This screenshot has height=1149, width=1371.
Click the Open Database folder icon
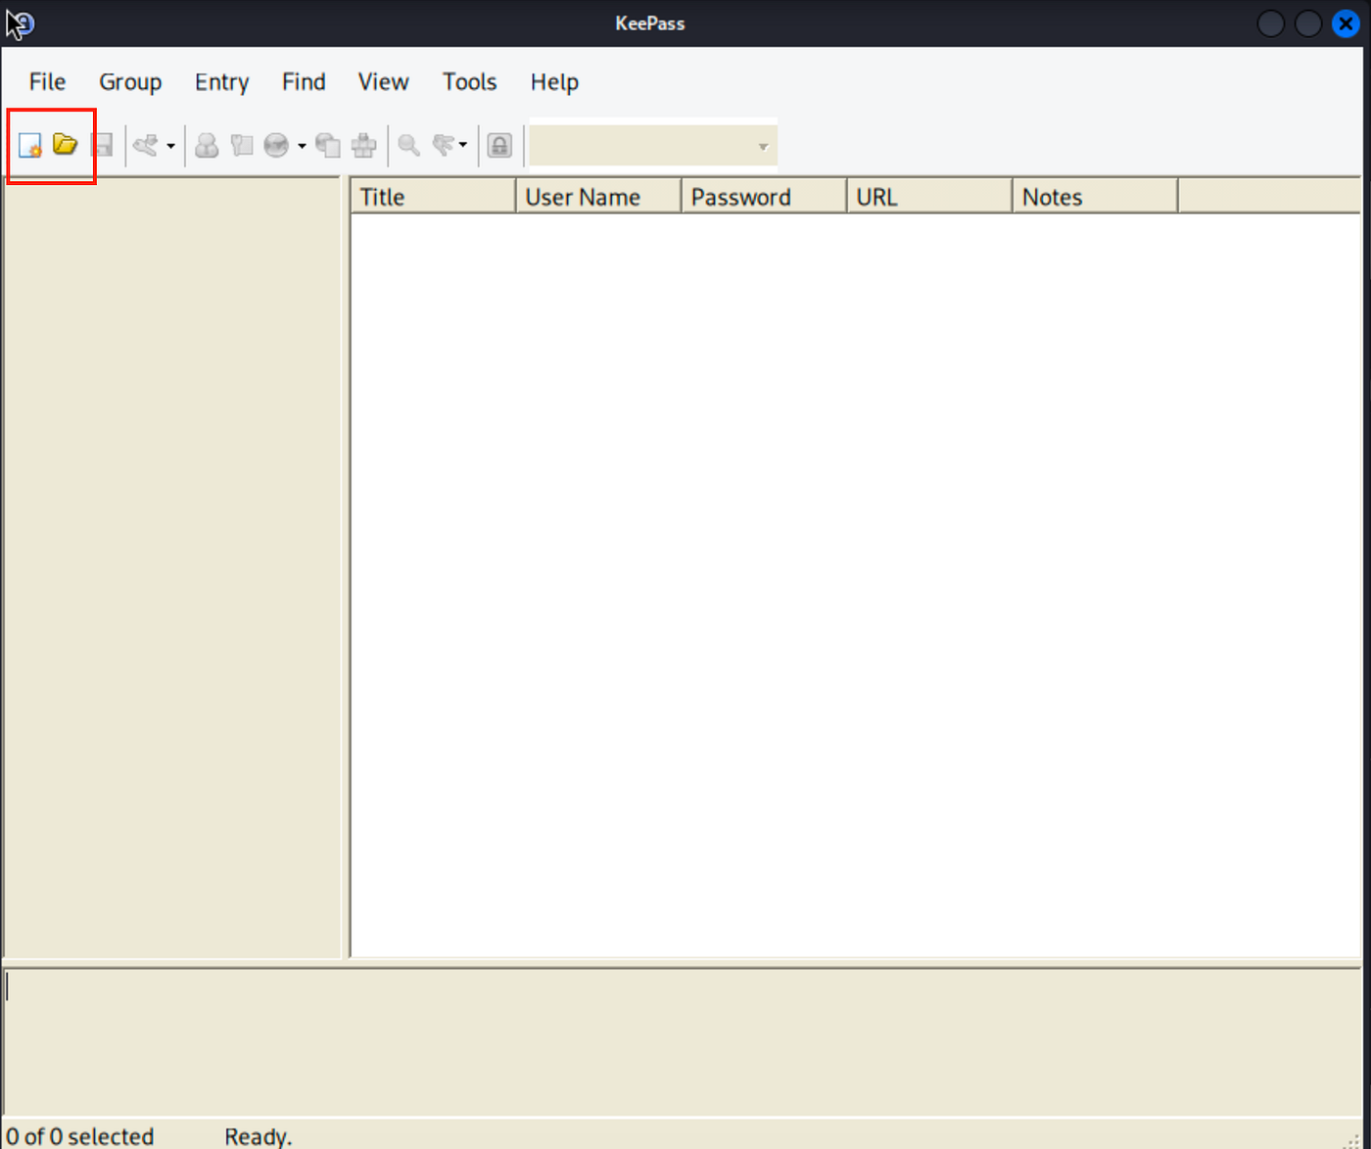(66, 145)
